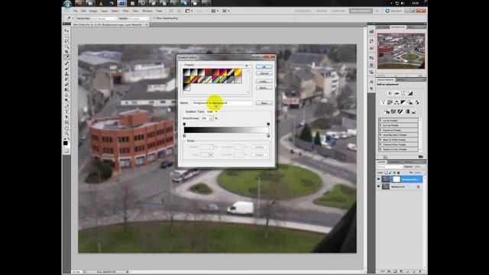This screenshot has height=275, width=489.
Task: Open the Filter menu
Action: click(x=125, y=11)
